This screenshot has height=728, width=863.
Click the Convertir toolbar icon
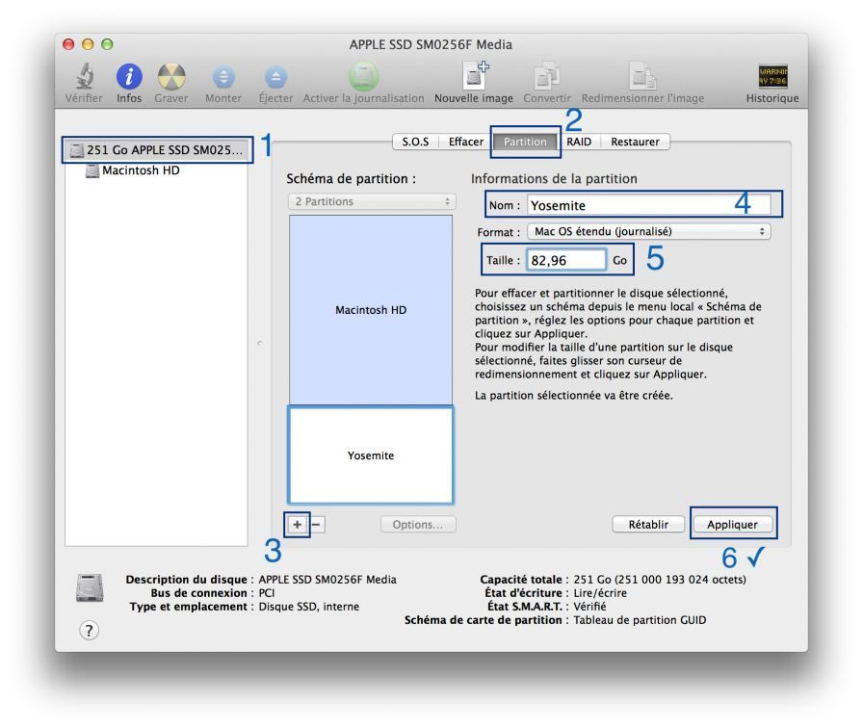(x=546, y=76)
